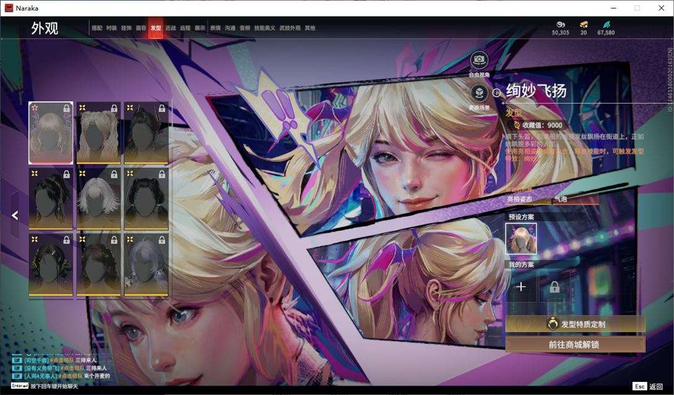Select the highlighted 发型 tab
674x395 pixels.
pyautogui.click(x=155, y=28)
